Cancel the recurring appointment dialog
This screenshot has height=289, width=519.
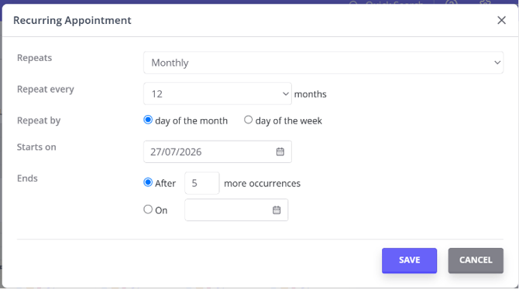476,260
